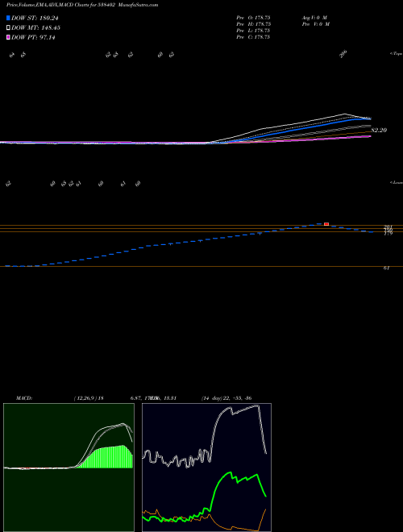Image resolution: width=403 pixels, height=532 pixels.
Task: Click the '(12,26,9) 18' MACD parameters text
Action: click(88, 398)
